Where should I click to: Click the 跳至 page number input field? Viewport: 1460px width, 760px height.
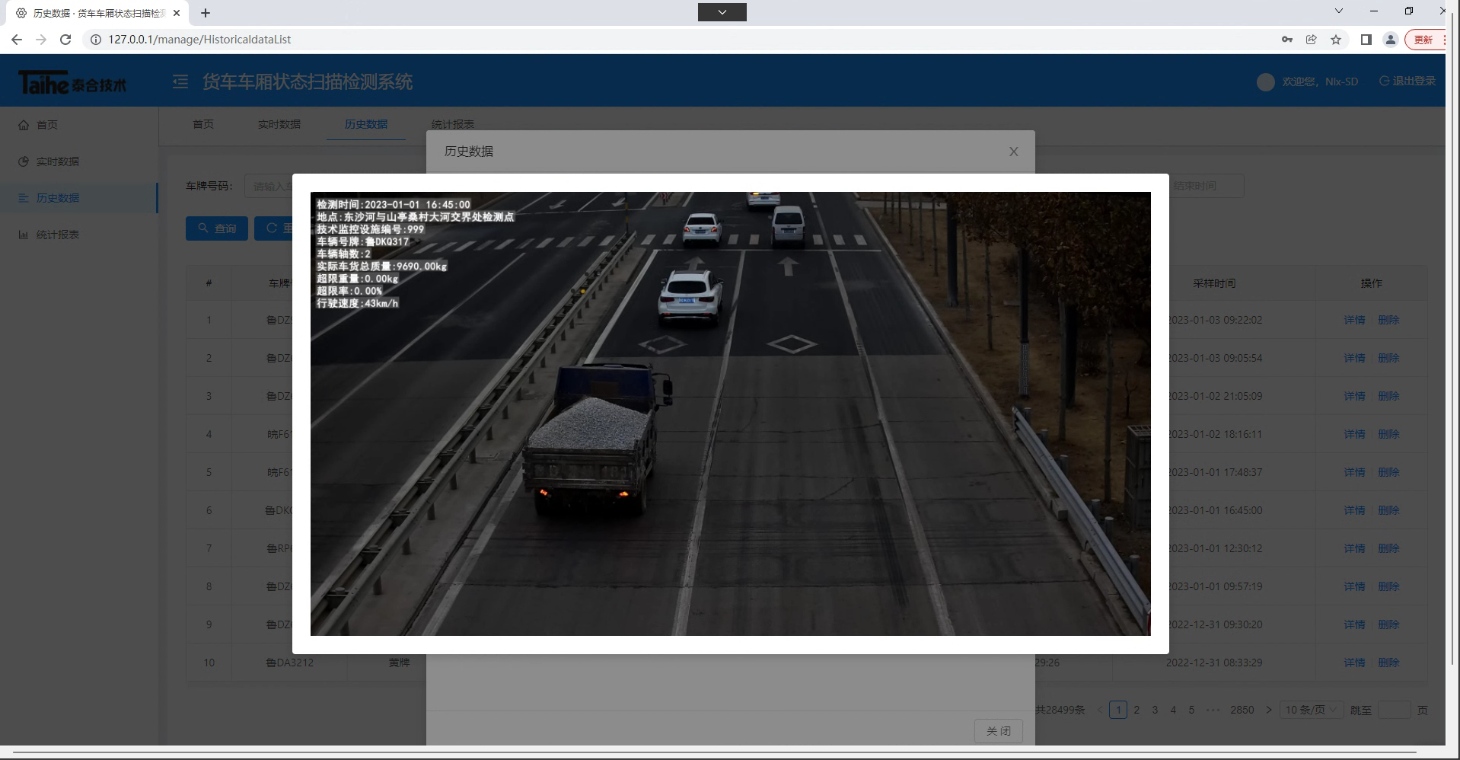[1394, 710]
